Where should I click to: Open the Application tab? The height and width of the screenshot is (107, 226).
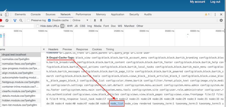[118, 14]
